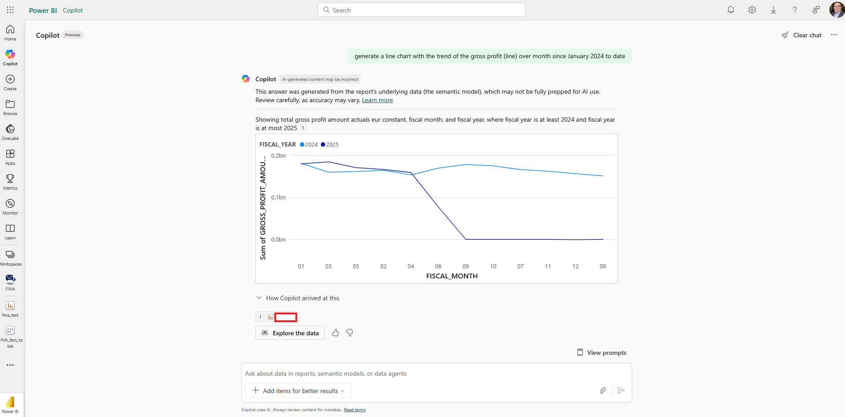Screen dimensions: 845x417
Task: Click the AI-generated content may be incorrect badge
Action: tap(320, 79)
